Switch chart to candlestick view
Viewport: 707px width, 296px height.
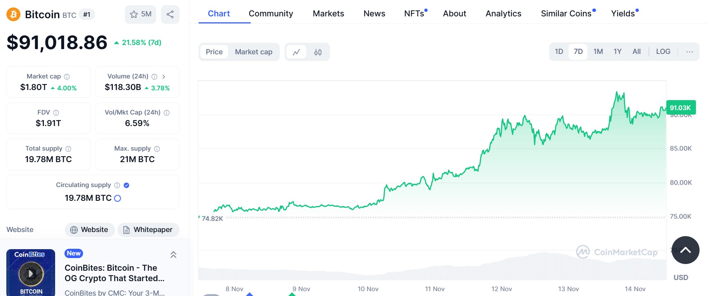[x=318, y=52]
